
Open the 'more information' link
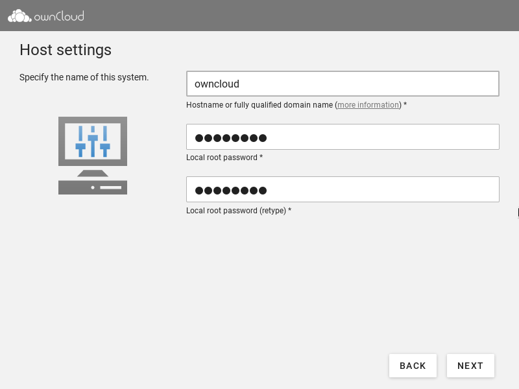coord(368,105)
